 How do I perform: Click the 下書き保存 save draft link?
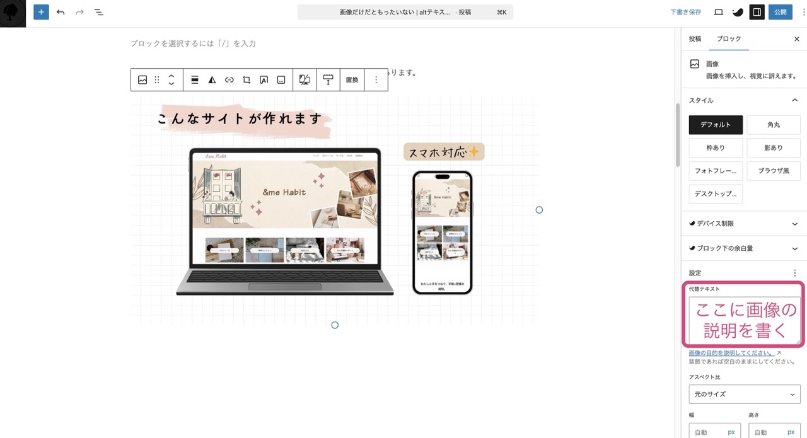tap(685, 12)
